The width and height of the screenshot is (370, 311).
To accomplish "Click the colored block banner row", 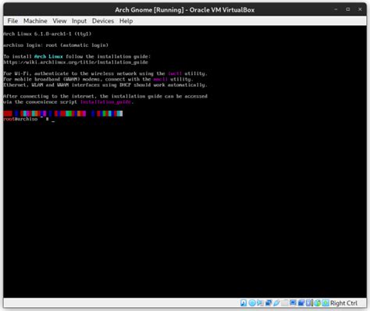I will click(63, 113).
